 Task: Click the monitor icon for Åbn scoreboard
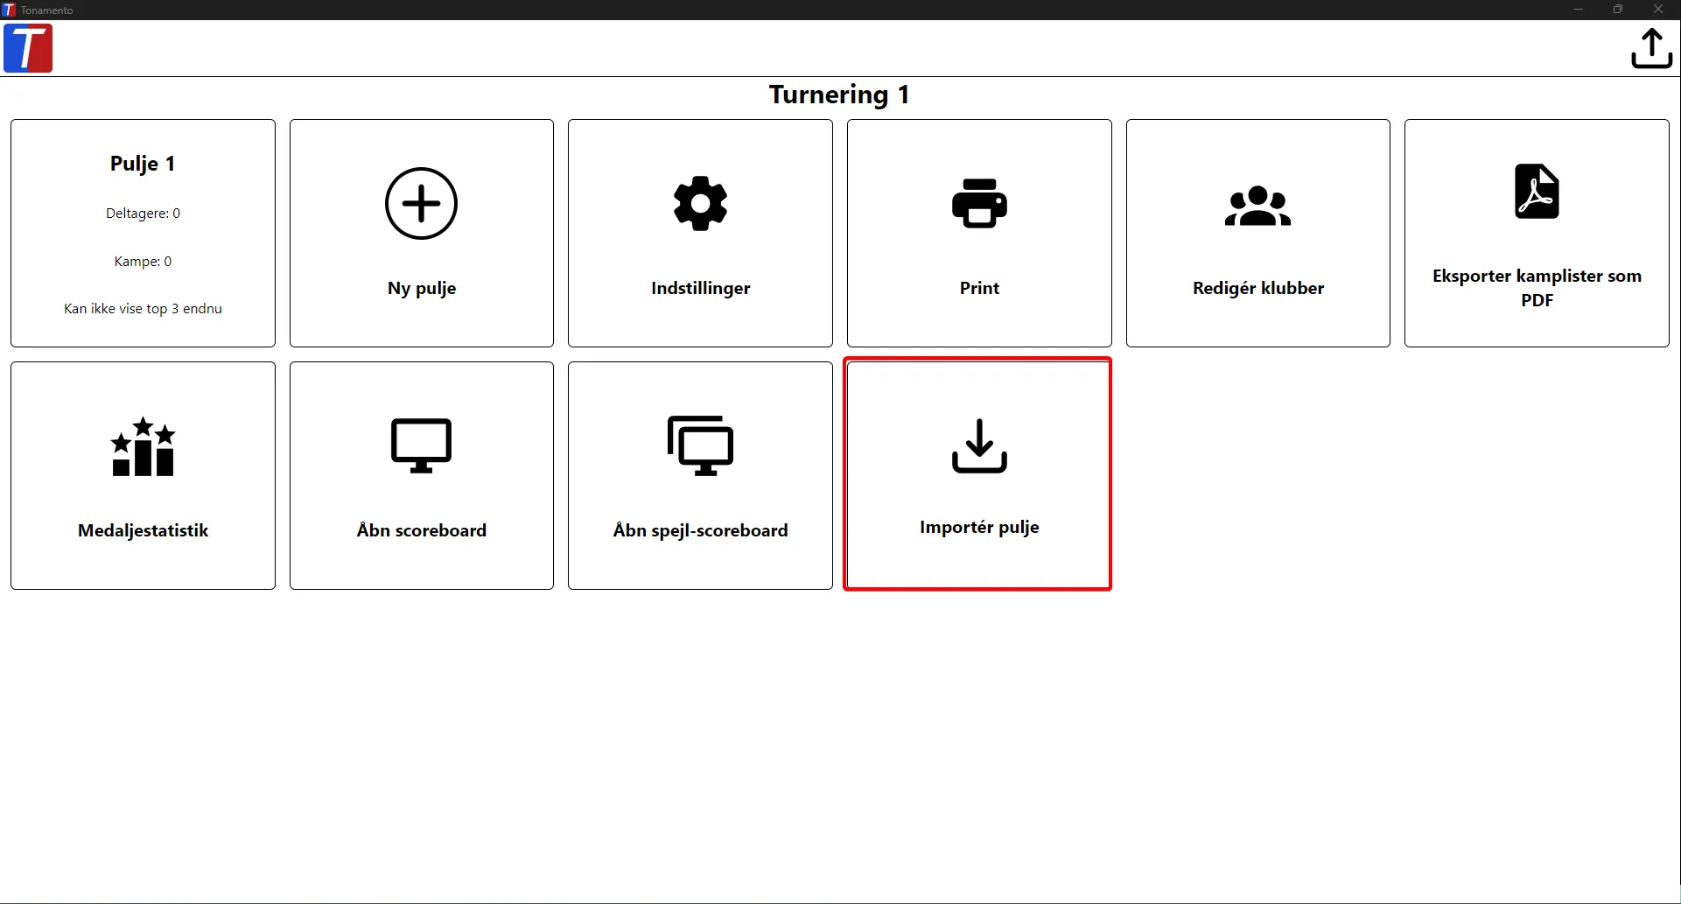click(x=421, y=445)
